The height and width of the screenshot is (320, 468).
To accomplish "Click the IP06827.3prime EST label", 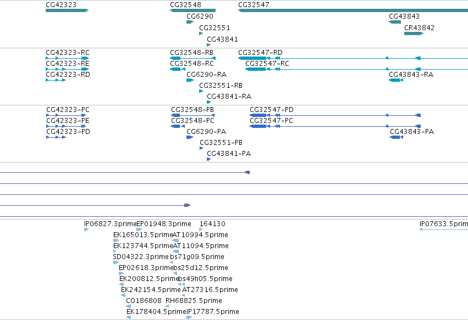I will point(111,224).
